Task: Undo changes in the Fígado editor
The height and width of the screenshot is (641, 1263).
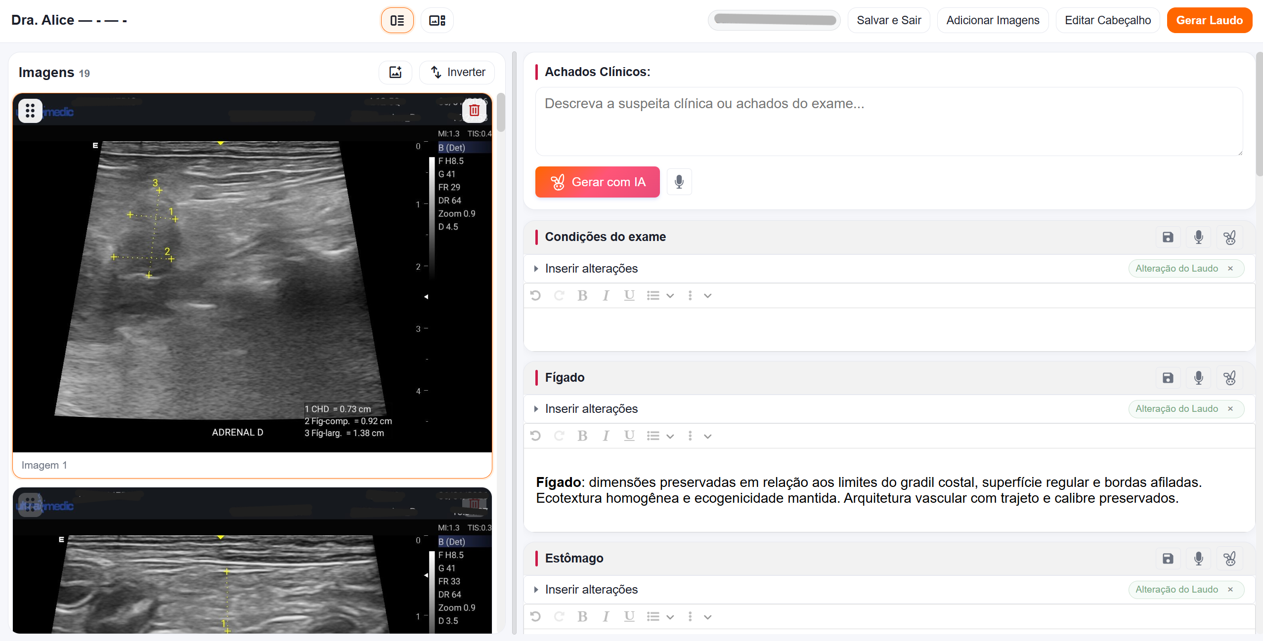Action: [x=536, y=436]
